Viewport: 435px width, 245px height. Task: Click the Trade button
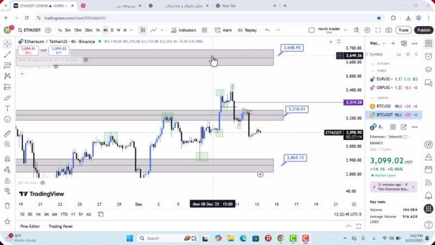point(403,30)
